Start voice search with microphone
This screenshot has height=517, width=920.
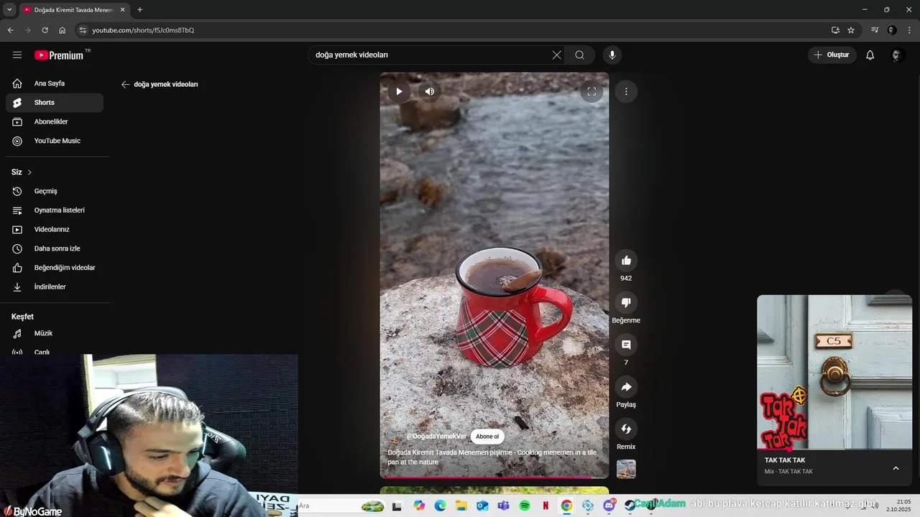click(612, 55)
